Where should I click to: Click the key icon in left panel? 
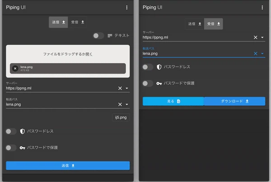(22, 148)
